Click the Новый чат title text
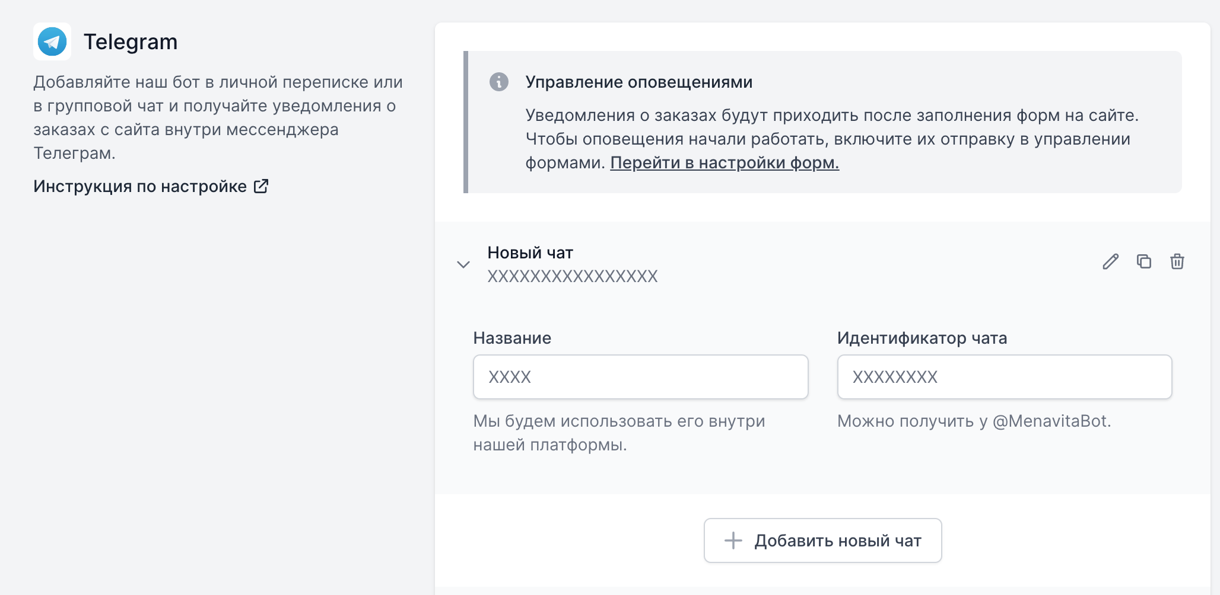Image resolution: width=1220 pixels, height=595 pixels. click(530, 252)
